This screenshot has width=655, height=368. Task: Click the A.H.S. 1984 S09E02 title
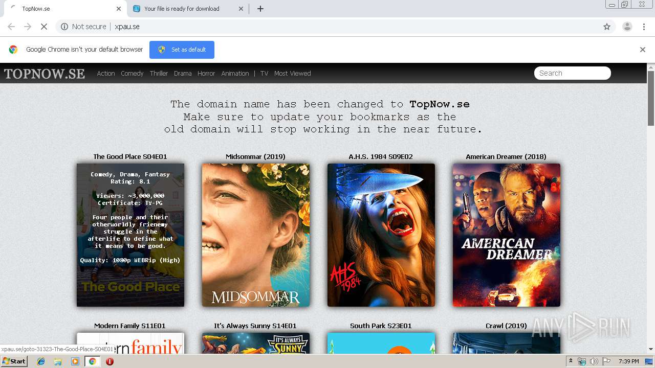381,156
